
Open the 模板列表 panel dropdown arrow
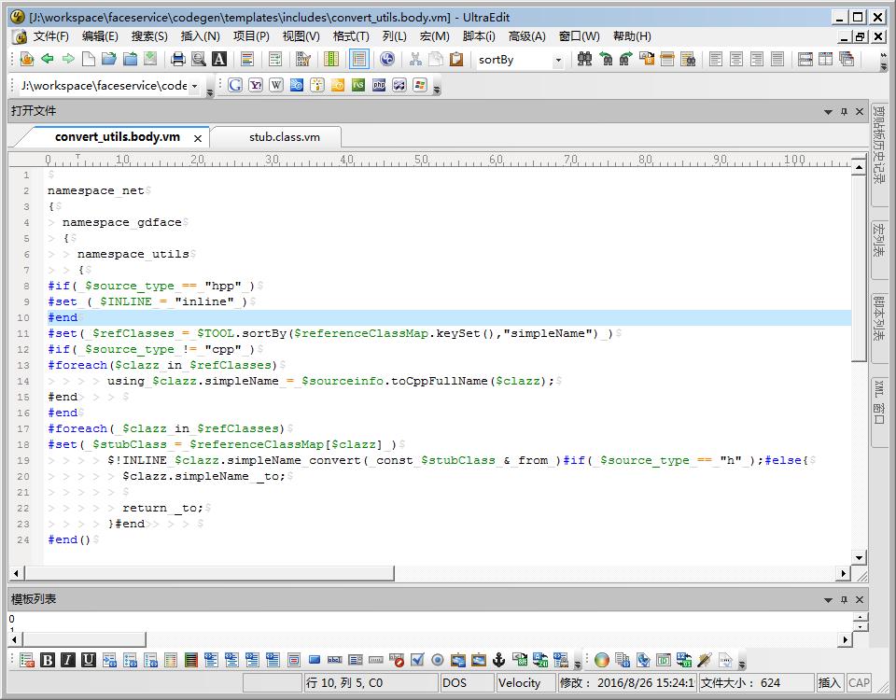click(x=828, y=600)
